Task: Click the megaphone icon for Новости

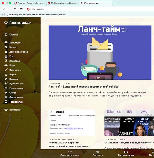Action: (x=6, y=79)
